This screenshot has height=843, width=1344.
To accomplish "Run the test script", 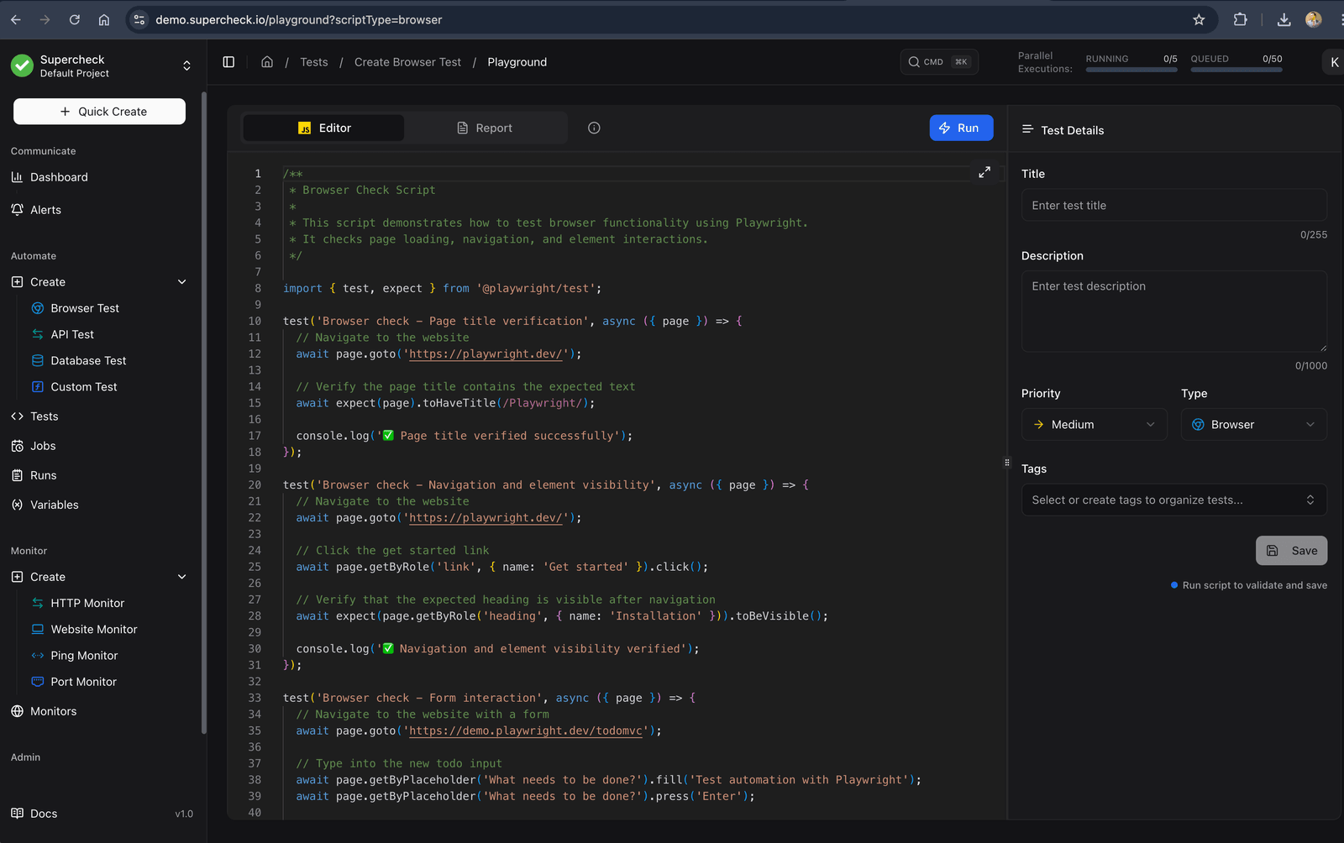I will click(961, 128).
